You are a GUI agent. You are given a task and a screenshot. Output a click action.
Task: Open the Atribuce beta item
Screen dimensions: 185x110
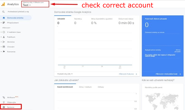click(x=13, y=97)
